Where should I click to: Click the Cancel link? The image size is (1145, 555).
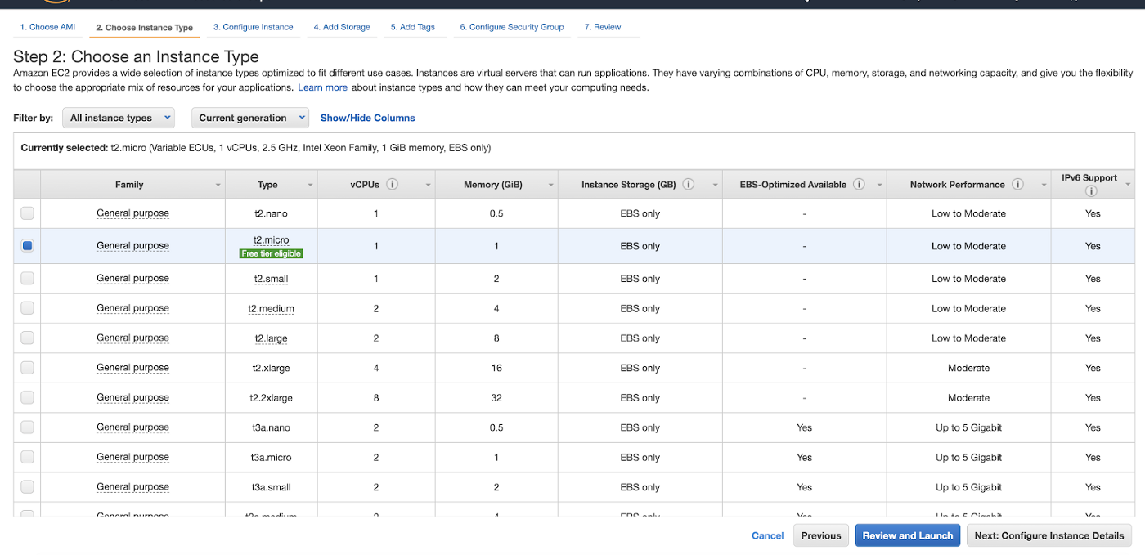tap(768, 535)
